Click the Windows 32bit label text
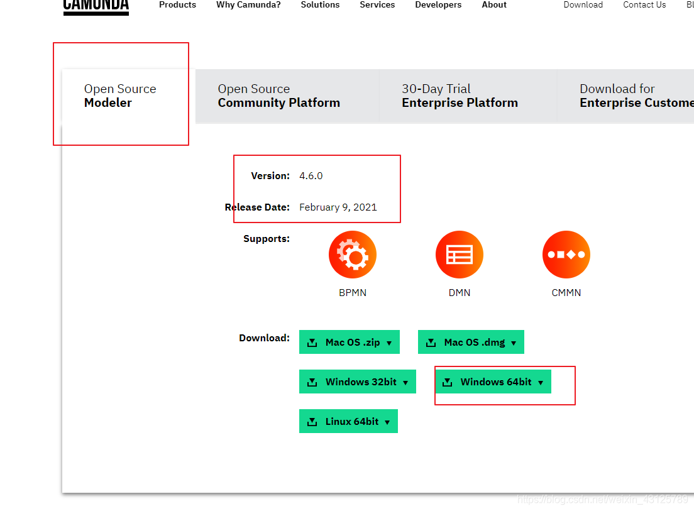 coord(361,382)
